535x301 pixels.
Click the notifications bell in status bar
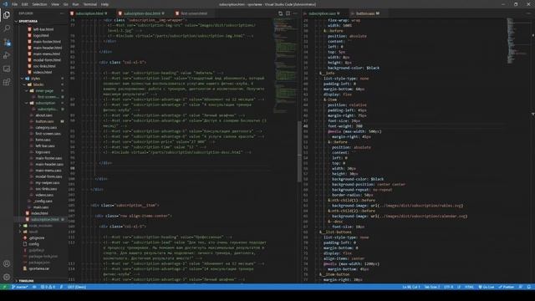529,287
